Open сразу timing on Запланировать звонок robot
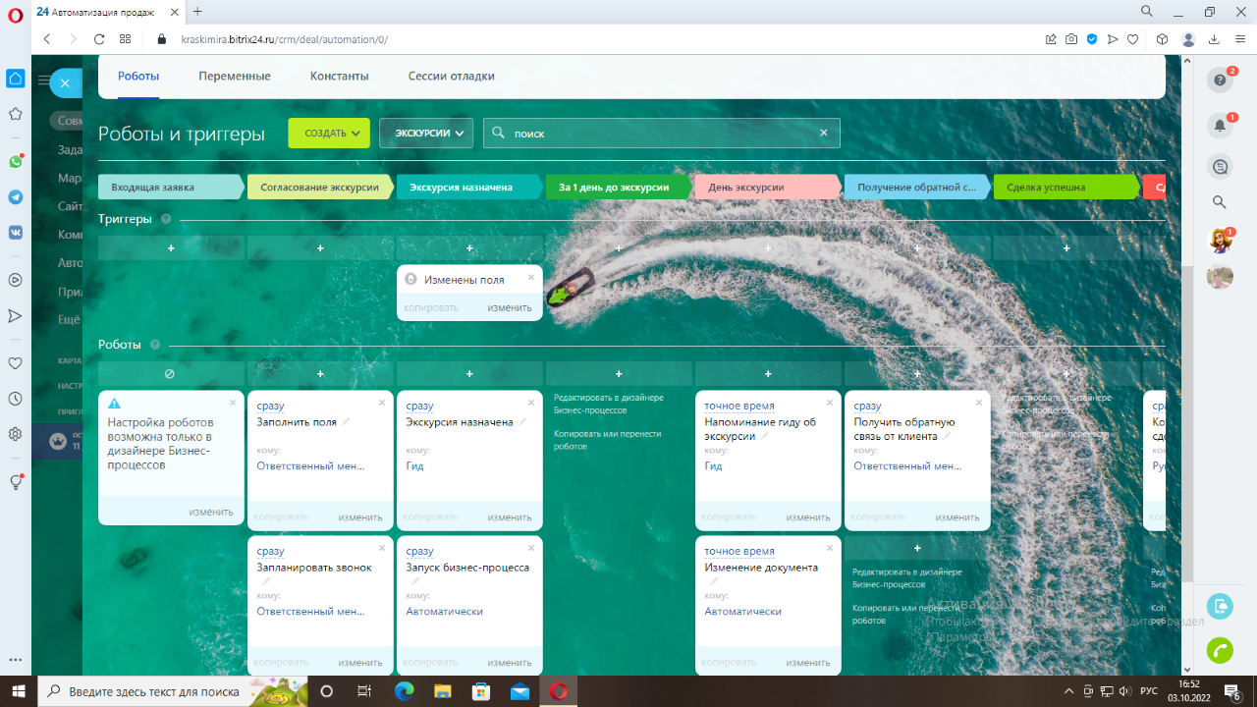Viewport: 1257px width, 707px height. pos(270,551)
